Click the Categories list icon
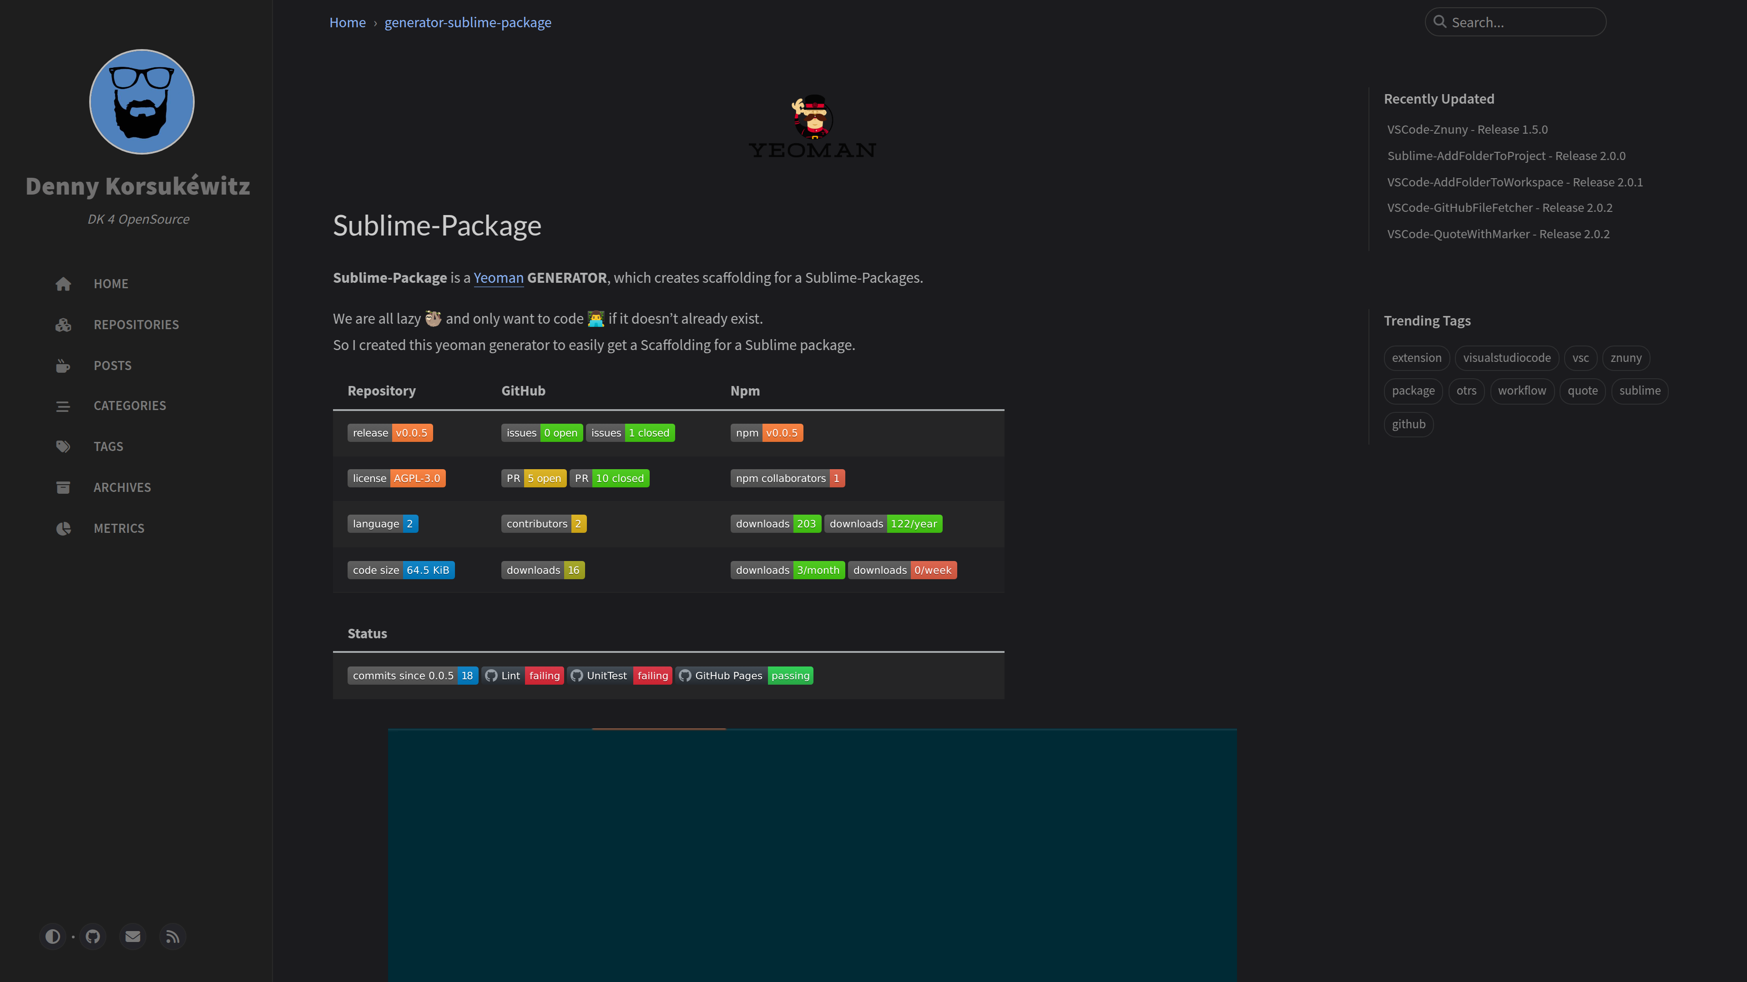 [x=63, y=406]
